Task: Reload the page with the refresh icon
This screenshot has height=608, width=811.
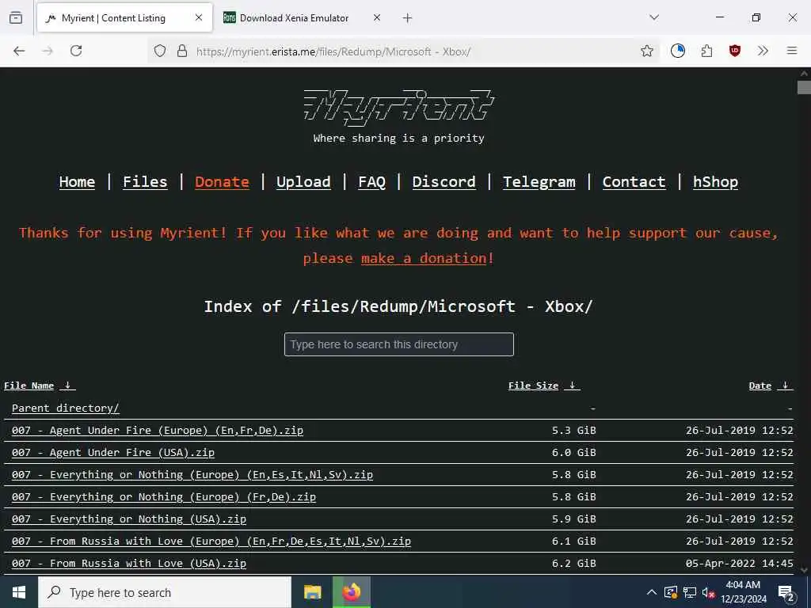Action: point(76,51)
